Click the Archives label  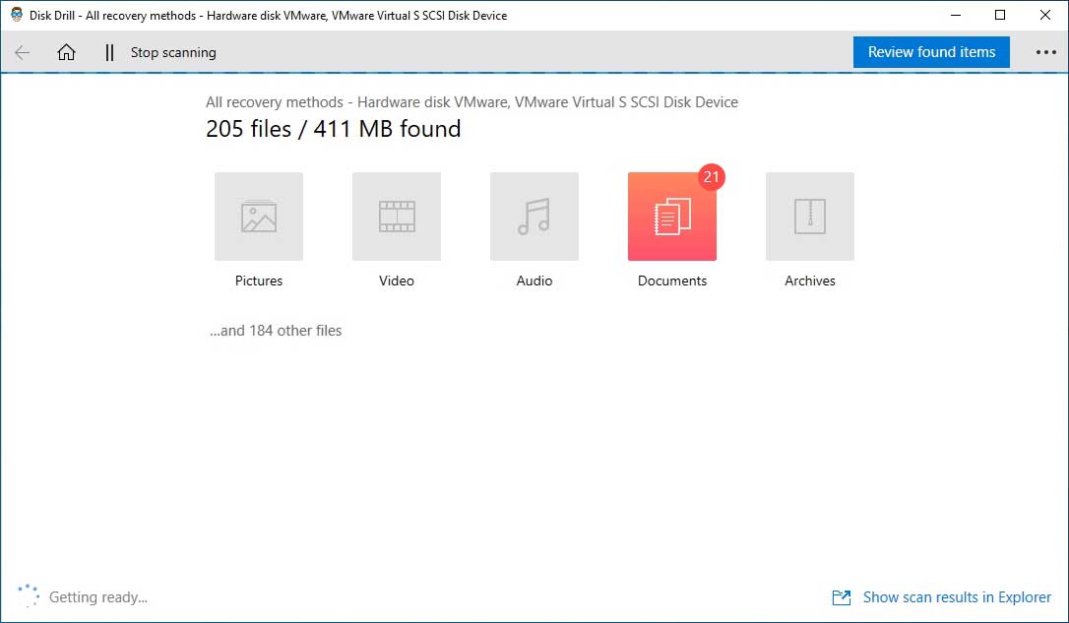pyautogui.click(x=810, y=280)
